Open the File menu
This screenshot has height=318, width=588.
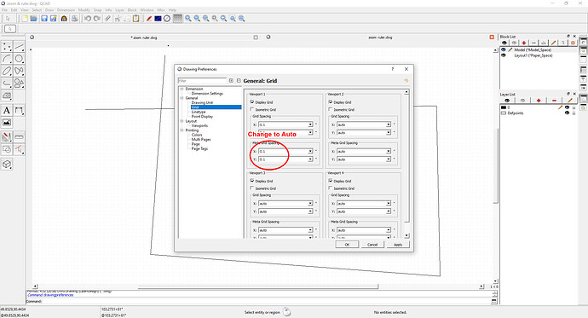4,10
